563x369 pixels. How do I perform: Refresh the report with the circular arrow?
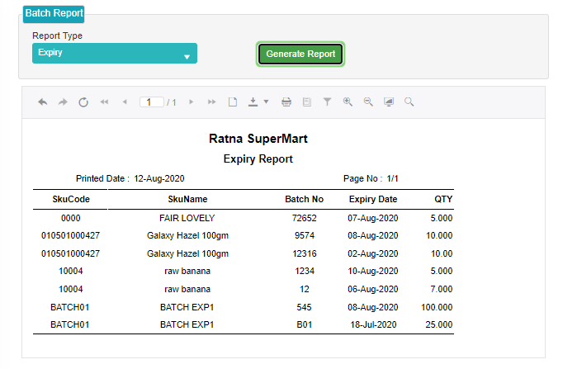click(83, 102)
